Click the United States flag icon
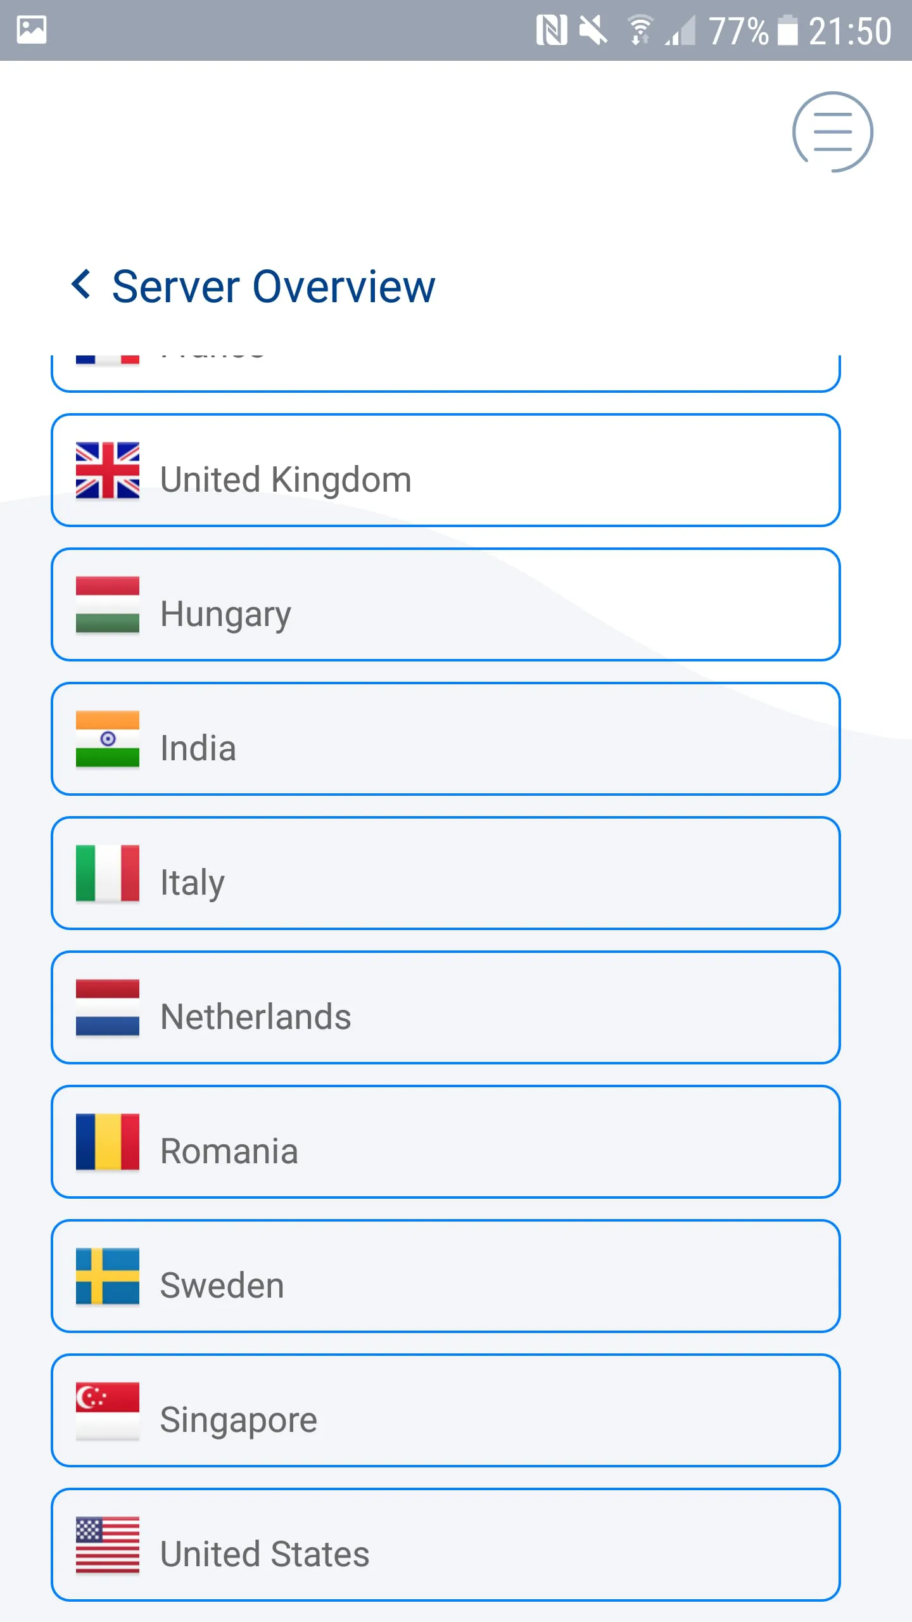Image resolution: width=912 pixels, height=1622 pixels. pyautogui.click(x=108, y=1547)
